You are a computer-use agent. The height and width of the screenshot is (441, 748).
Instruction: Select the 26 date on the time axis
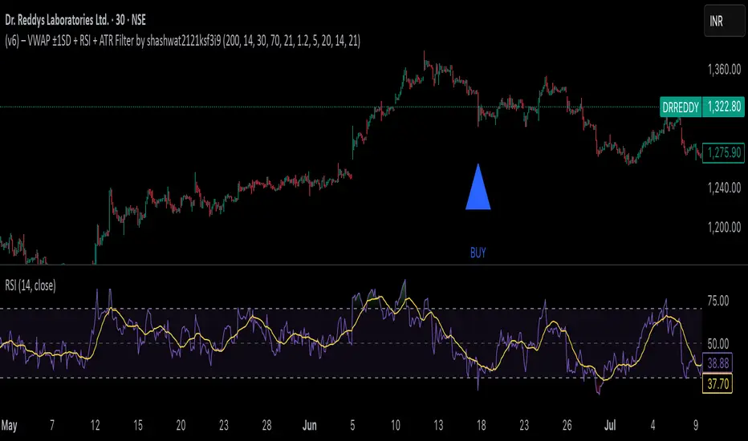[x=567, y=425]
